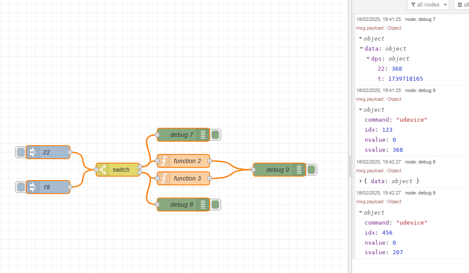Screen dimensions: 469x273
Task: Click the debug 9 list icon
Action: coord(299,170)
